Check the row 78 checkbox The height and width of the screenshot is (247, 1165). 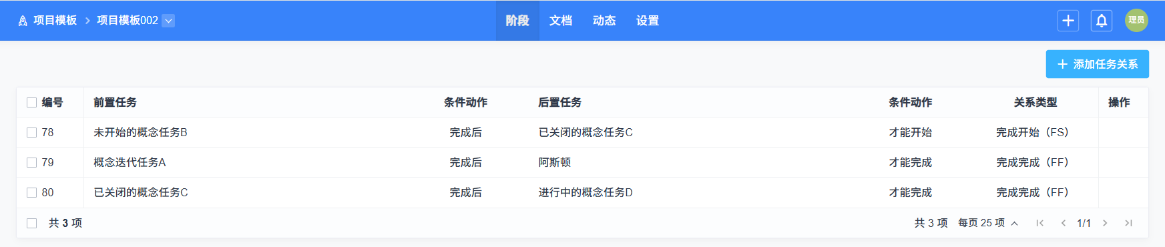(x=31, y=132)
